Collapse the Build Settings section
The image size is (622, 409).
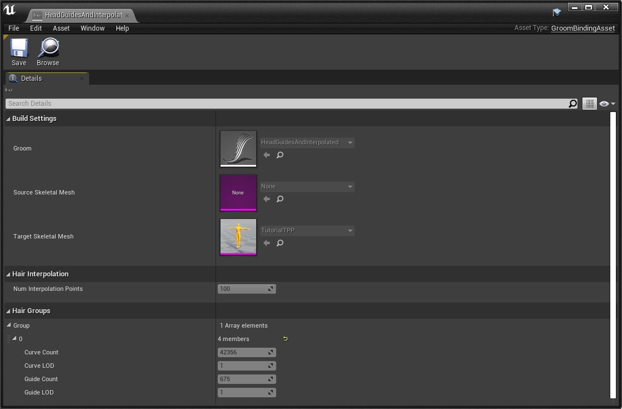click(8, 119)
